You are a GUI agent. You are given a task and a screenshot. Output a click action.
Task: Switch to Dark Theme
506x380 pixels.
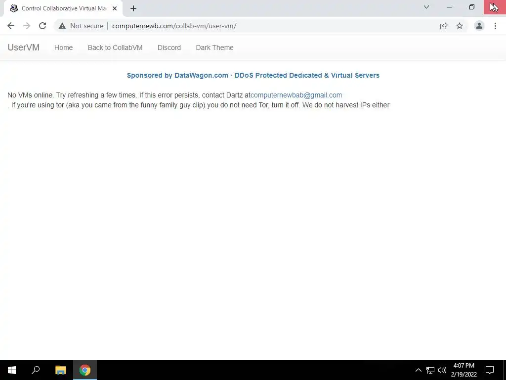click(214, 47)
